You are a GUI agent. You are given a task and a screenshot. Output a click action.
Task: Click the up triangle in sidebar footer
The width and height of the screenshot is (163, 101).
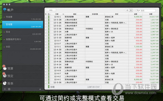click(x=40, y=89)
